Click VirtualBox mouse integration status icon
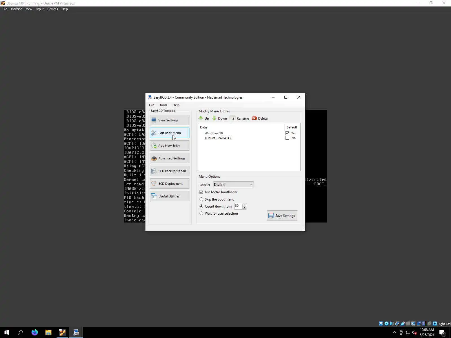This screenshot has width=451, height=338. [x=429, y=324]
